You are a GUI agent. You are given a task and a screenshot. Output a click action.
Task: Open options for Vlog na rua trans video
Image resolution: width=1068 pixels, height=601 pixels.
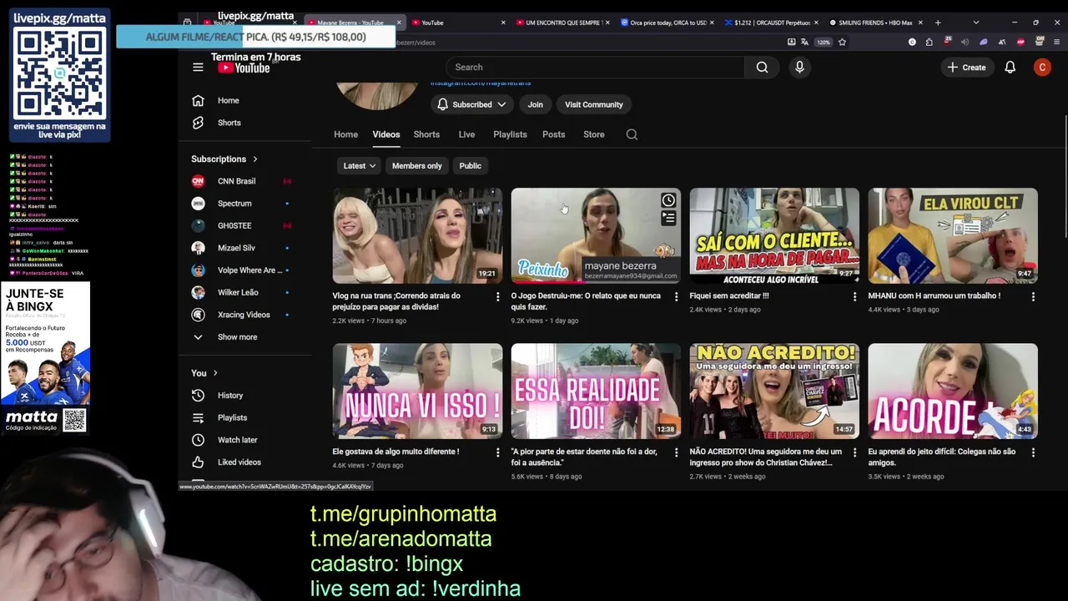click(x=498, y=296)
